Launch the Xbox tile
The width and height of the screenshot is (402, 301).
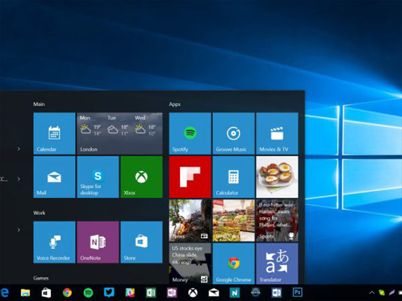(141, 177)
